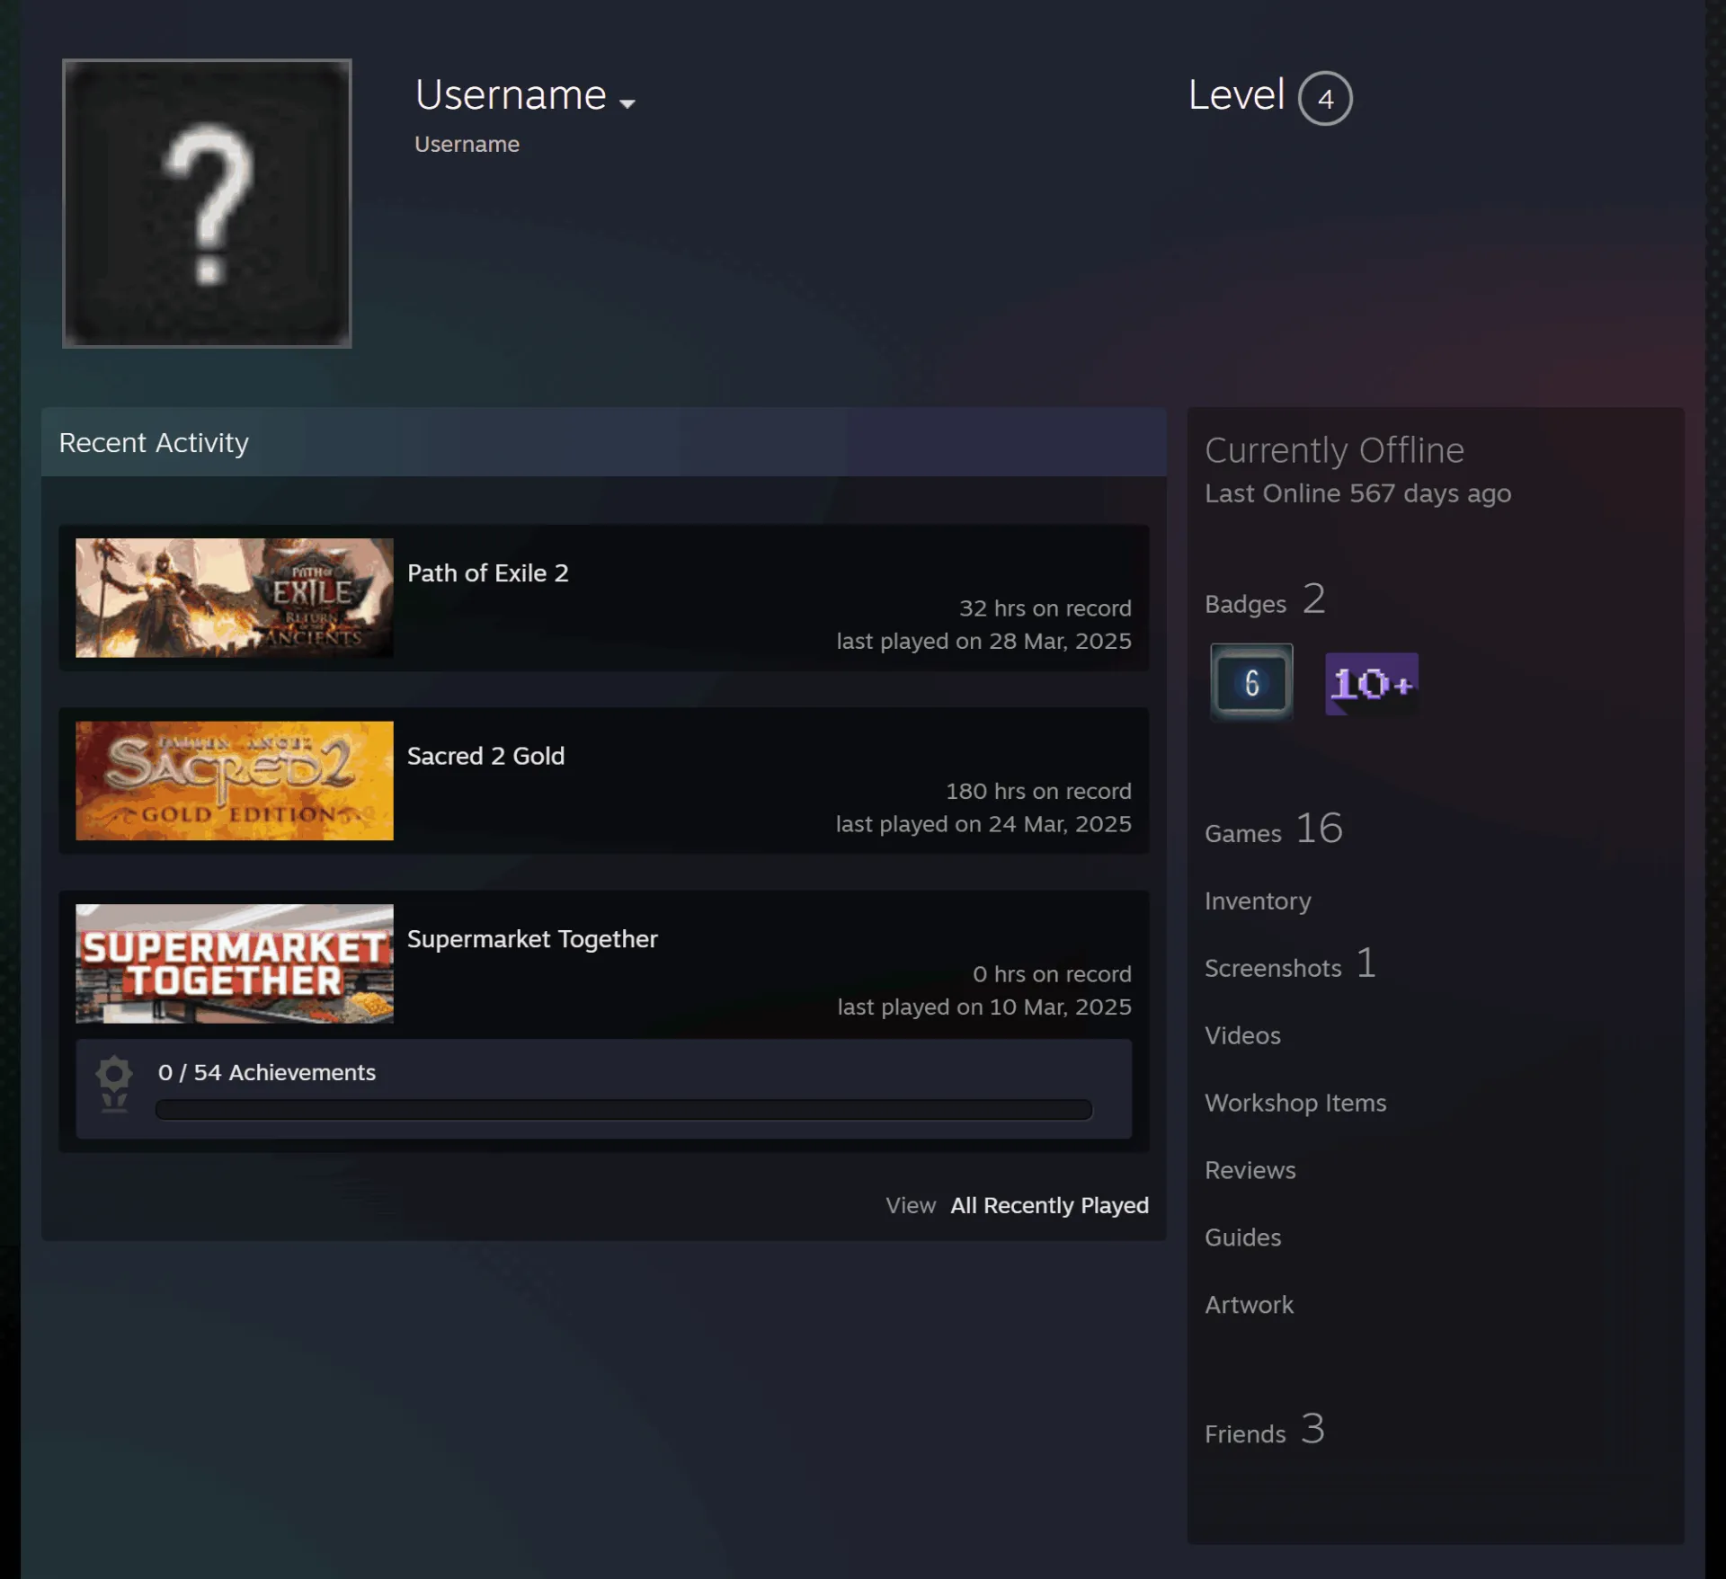Viewport: 1726px width, 1579px height.
Task: Click 'Last Online 567 days ago' text
Action: point(1357,493)
